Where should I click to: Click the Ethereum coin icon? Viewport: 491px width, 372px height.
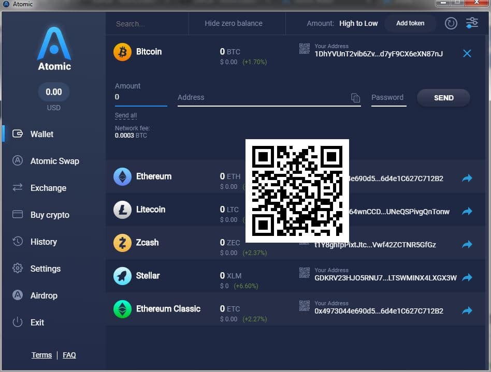pos(122,177)
